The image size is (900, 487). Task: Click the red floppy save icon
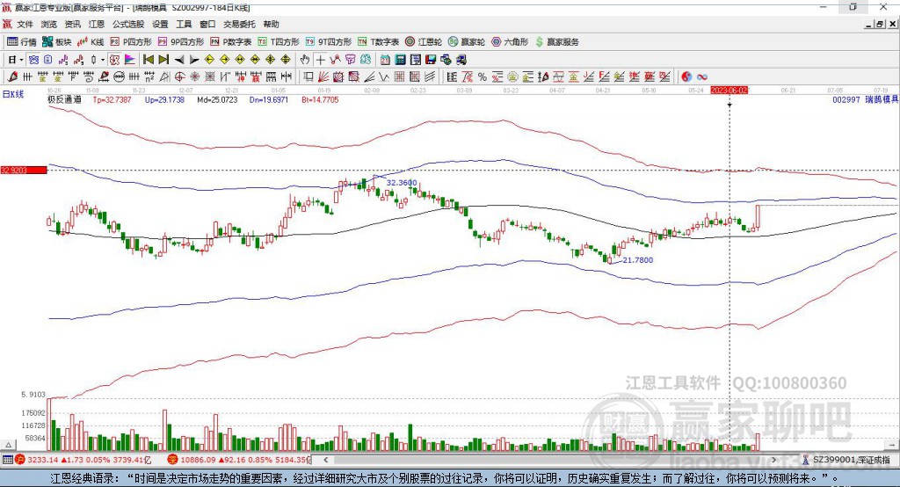[431, 60]
